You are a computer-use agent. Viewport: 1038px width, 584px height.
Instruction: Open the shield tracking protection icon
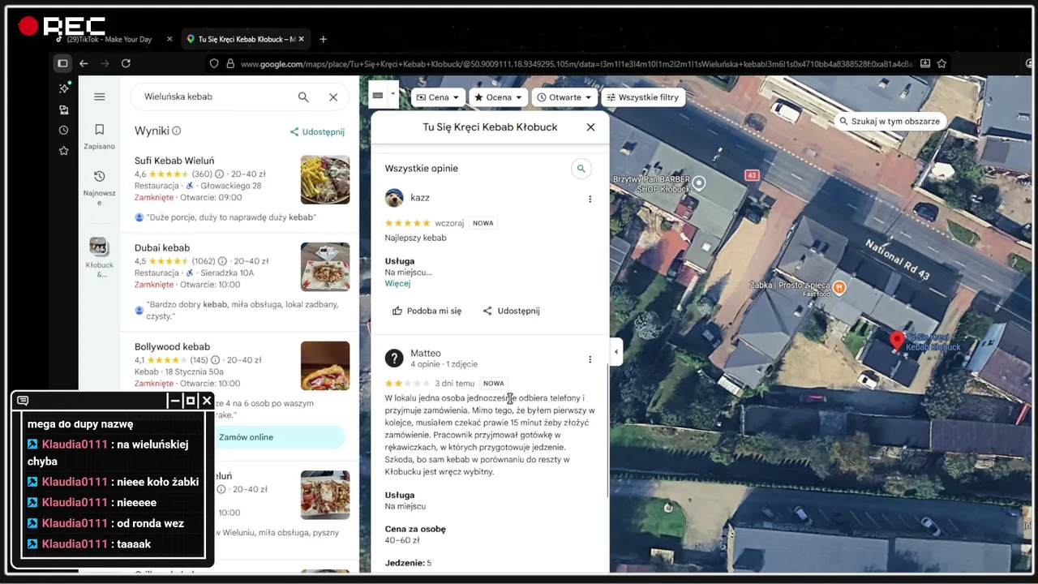(214, 63)
